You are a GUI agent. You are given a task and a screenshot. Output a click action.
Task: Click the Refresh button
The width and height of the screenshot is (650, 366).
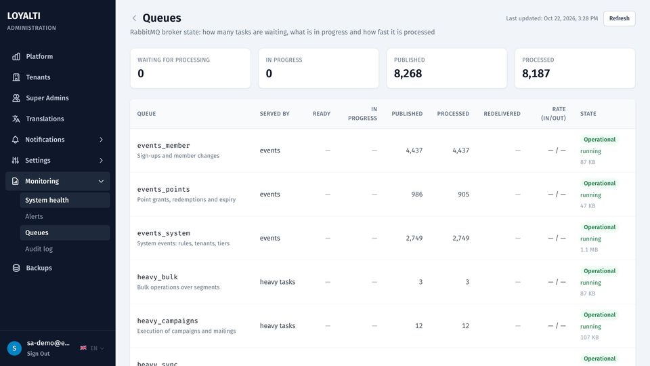click(x=620, y=18)
